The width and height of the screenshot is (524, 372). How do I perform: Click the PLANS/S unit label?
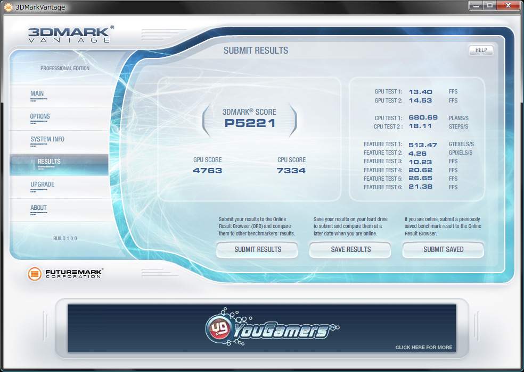coord(458,118)
